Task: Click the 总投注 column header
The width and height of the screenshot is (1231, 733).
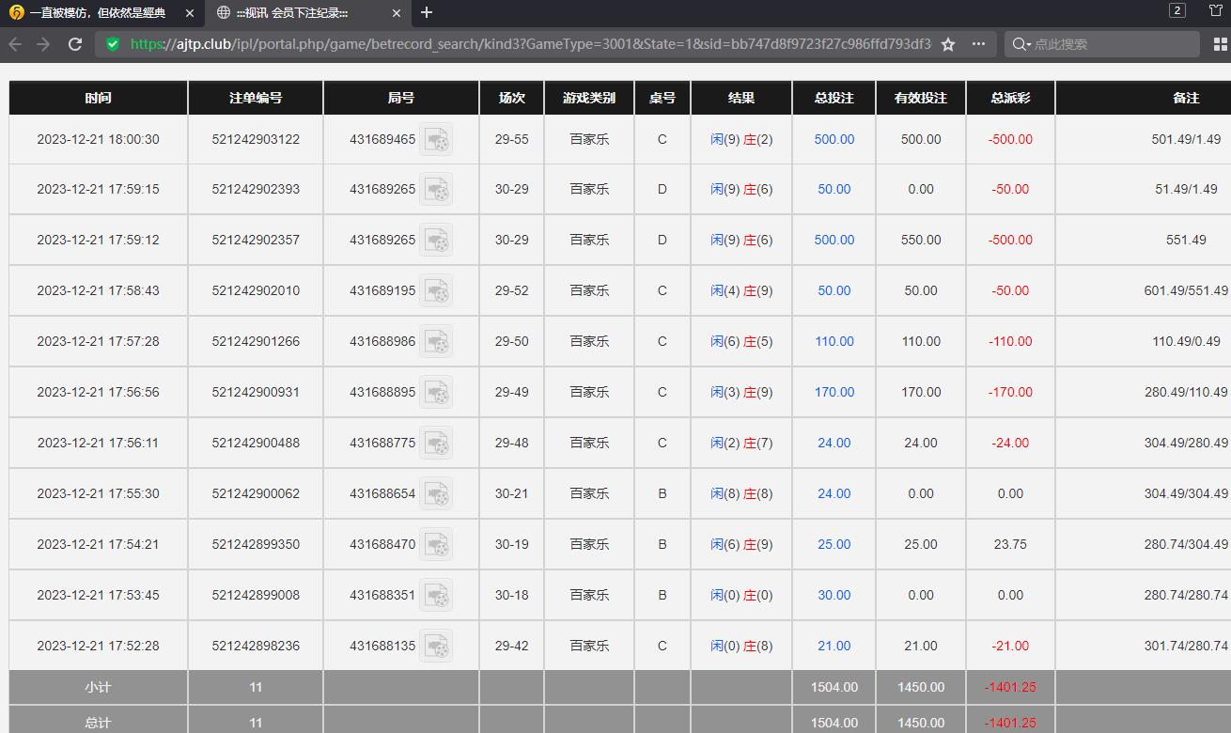Action: (834, 98)
